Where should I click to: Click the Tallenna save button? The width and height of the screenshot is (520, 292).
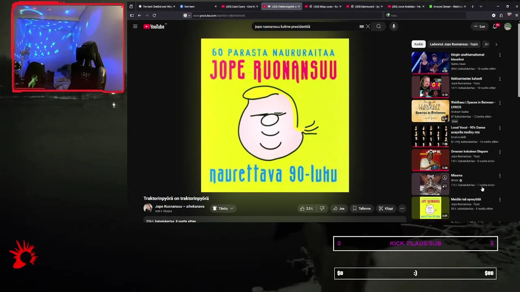(x=362, y=208)
